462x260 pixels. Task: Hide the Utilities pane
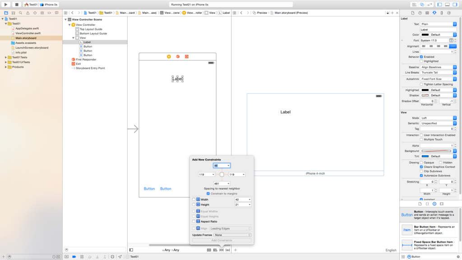point(455,5)
